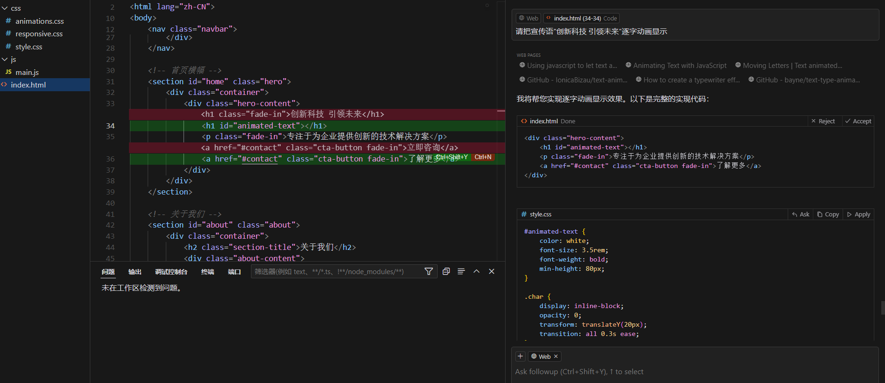Open the 端口 tab
Image resolution: width=885 pixels, height=383 pixels.
(234, 272)
